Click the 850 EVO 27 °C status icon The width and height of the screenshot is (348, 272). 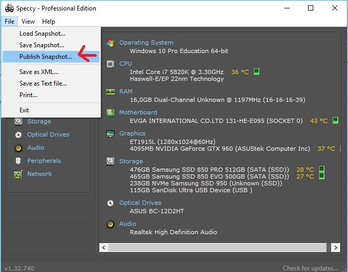(322, 176)
